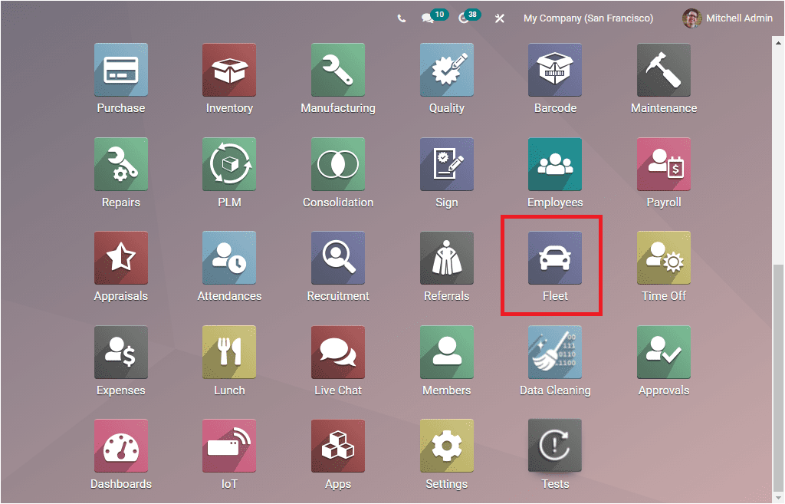Open the Data Cleaning app

point(555,352)
